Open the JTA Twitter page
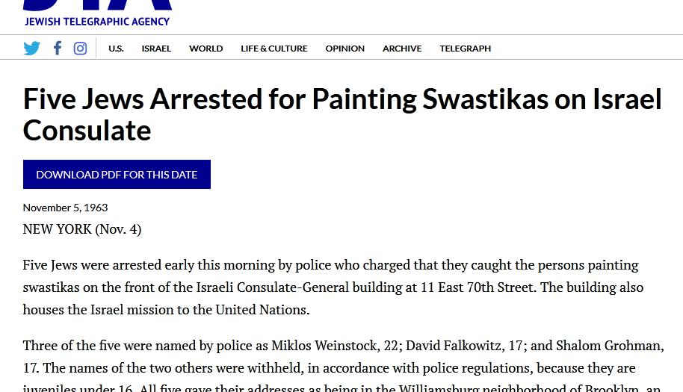Screen dimensions: 683x392 tap(31, 49)
